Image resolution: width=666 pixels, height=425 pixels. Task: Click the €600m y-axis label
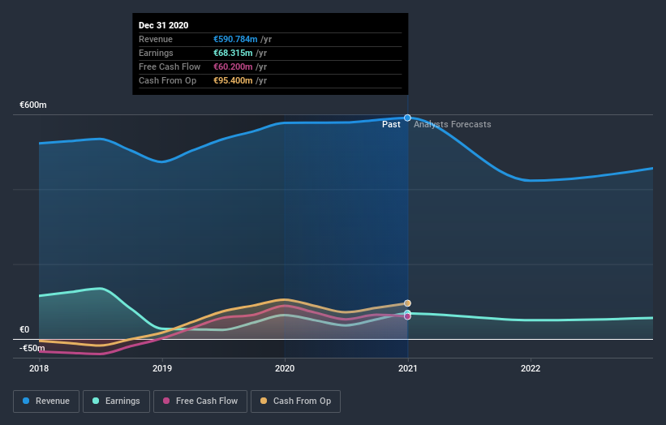coord(33,105)
